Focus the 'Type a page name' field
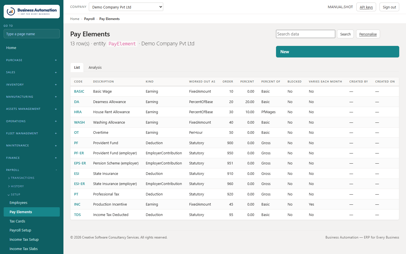The width and height of the screenshot is (406, 254). pos(32,34)
